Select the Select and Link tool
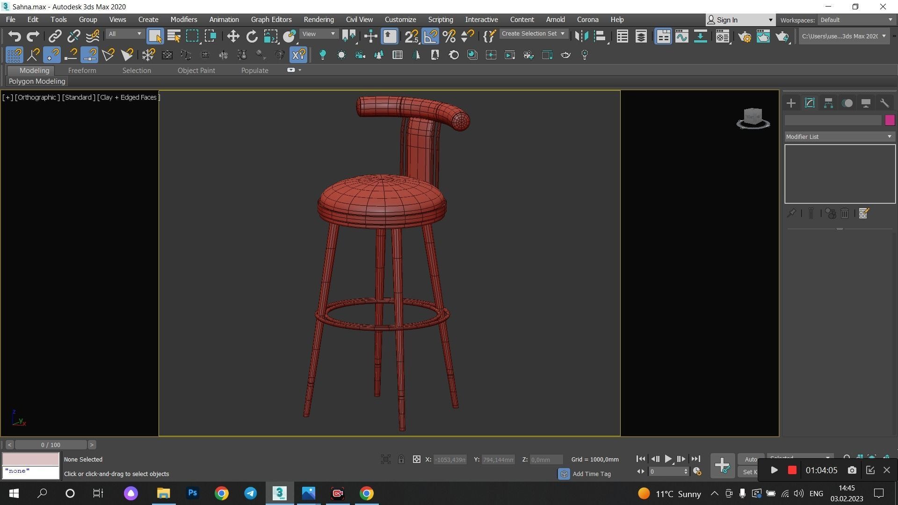The image size is (898, 505). pos(55,36)
